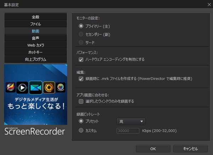The image size is (213, 155).
Task: Enable 選択したウィンドウのみを録画する checkbox
Action: pyautogui.click(x=81, y=101)
